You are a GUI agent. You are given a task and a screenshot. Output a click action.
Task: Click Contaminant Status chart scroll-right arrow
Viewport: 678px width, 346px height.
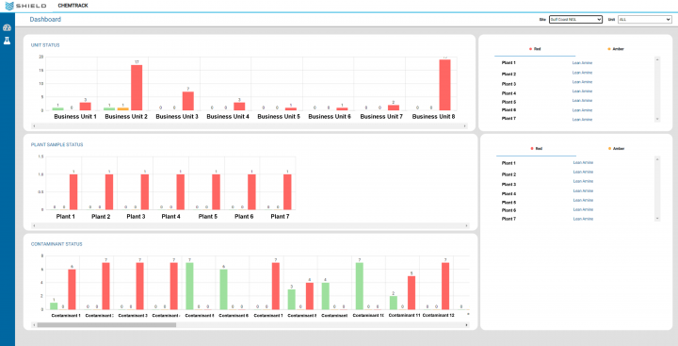click(466, 324)
